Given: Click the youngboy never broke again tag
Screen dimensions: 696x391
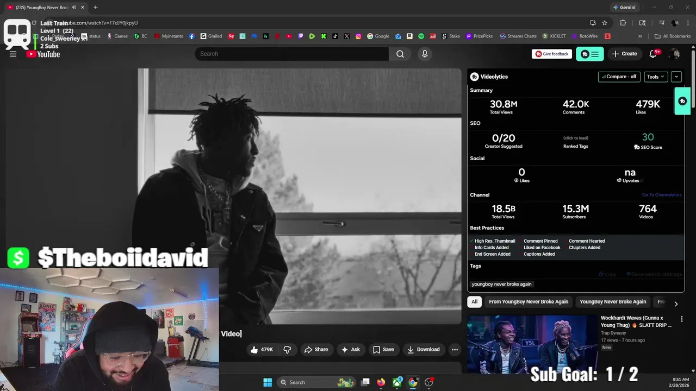Looking at the screenshot, I should click(501, 284).
